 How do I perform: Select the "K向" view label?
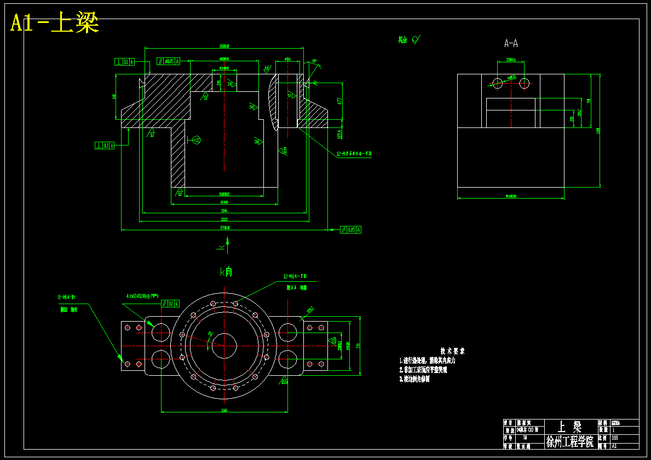(226, 272)
